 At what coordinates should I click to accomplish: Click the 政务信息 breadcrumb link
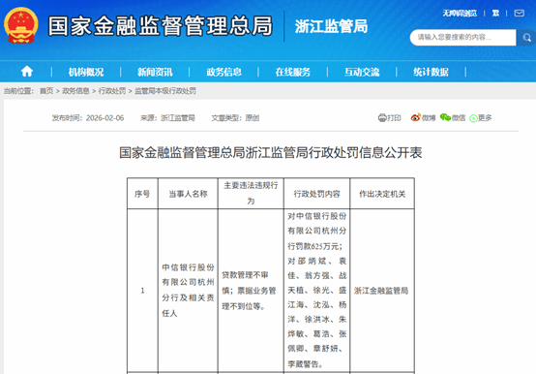pos(75,91)
